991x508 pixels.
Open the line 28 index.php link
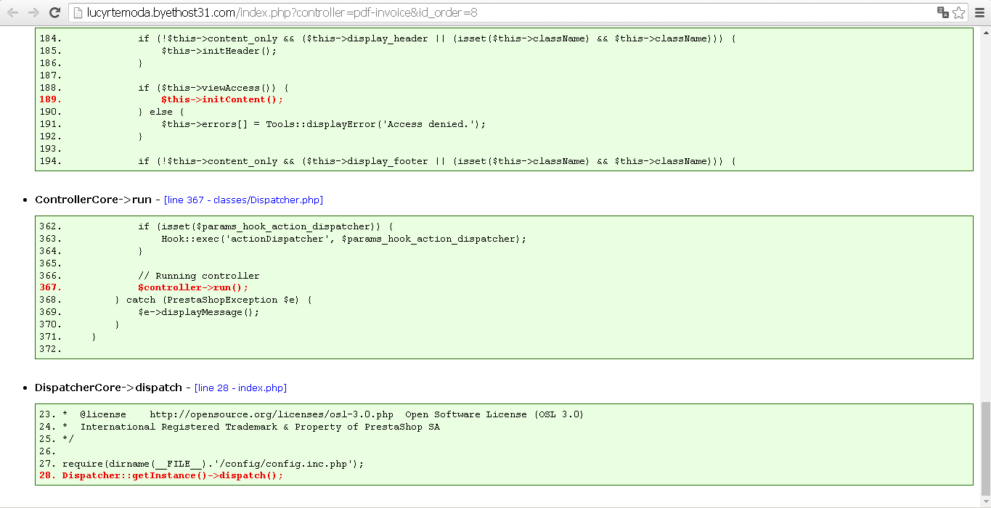click(x=241, y=388)
